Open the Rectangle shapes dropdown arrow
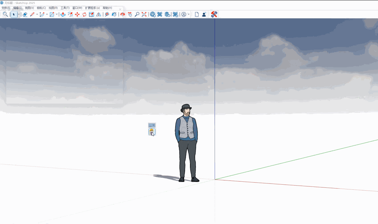Screen dimensions: 378x224 57,14
